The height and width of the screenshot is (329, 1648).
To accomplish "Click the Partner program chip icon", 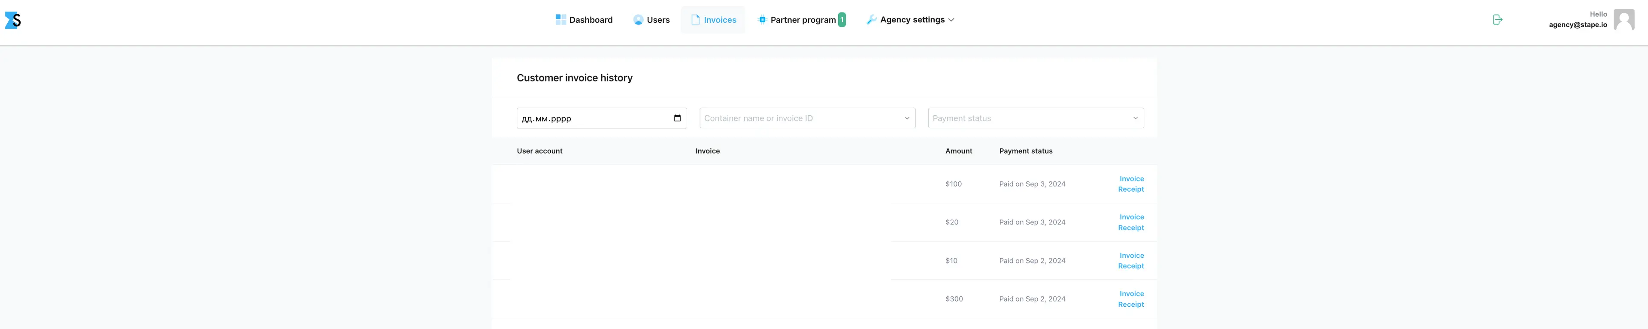I will 762,20.
